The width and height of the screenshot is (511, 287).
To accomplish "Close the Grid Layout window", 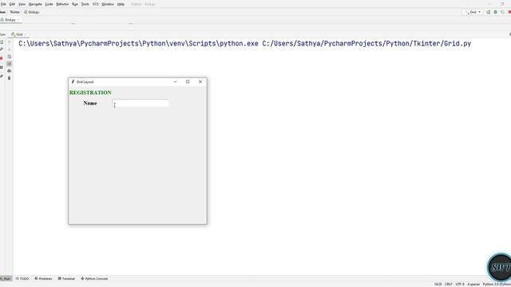I will pos(200,81).
